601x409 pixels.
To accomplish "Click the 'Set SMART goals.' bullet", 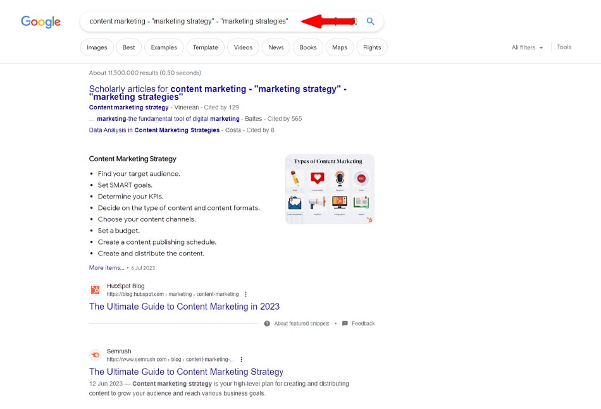I will (125, 185).
